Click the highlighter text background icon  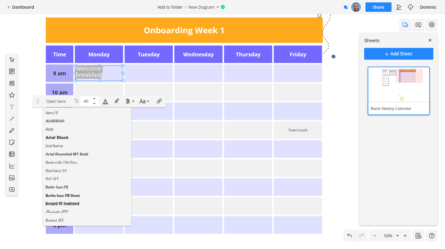(x=117, y=101)
